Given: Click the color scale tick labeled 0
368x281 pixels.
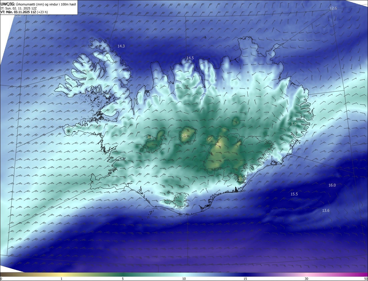Looking at the screenshot, I should (x=1, y=279).
